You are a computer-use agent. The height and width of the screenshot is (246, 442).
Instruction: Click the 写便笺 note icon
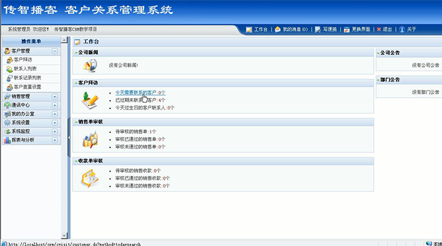[x=318, y=30]
